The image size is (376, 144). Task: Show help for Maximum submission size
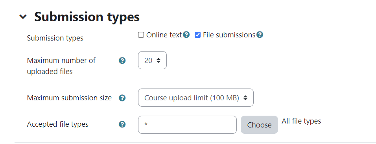coord(122,98)
